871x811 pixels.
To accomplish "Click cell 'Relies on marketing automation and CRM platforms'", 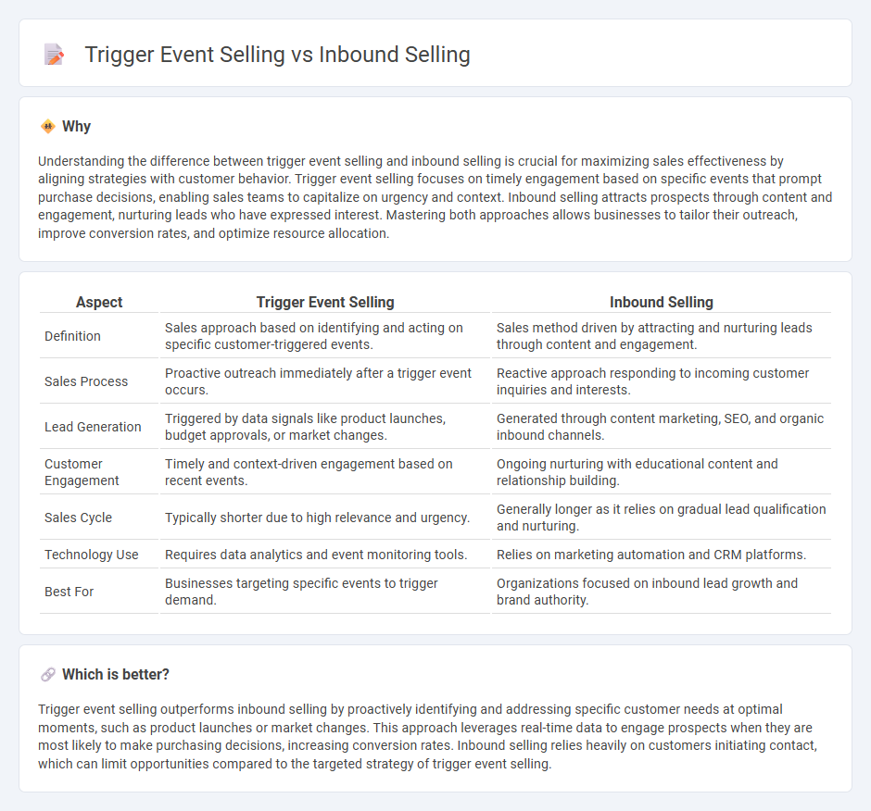I will [661, 555].
